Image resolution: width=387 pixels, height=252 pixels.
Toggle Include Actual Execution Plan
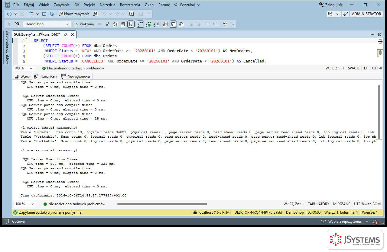pos(140,24)
